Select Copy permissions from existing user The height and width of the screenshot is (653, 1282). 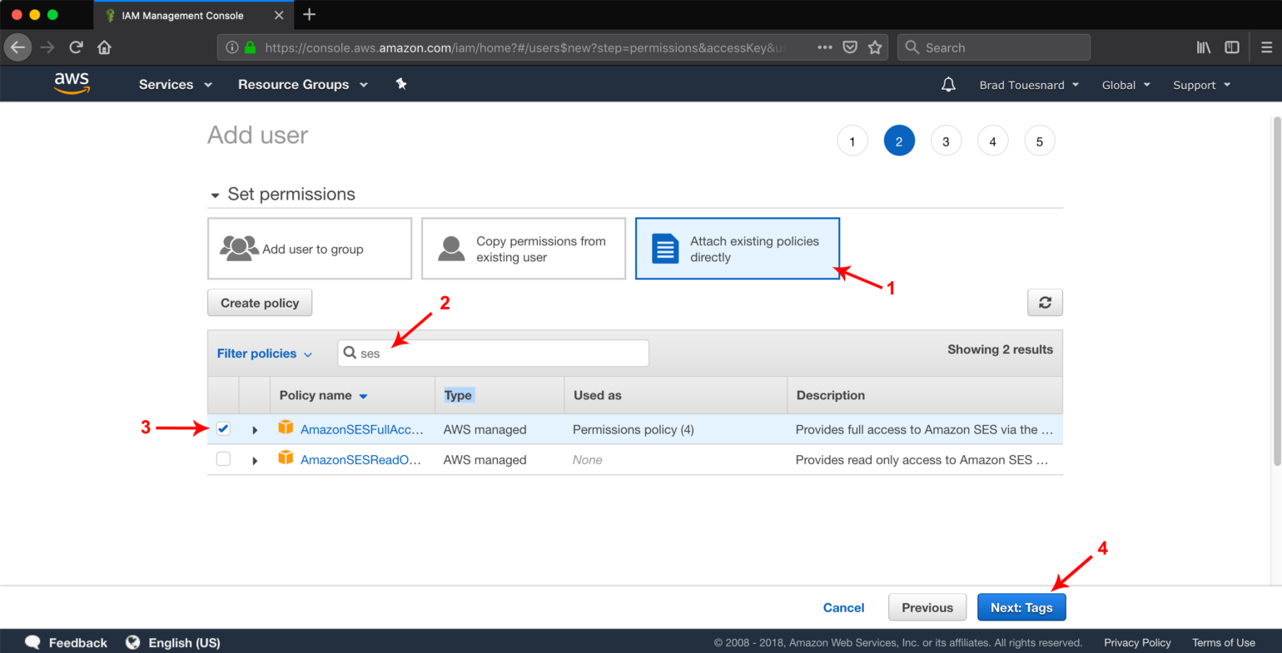(x=524, y=249)
